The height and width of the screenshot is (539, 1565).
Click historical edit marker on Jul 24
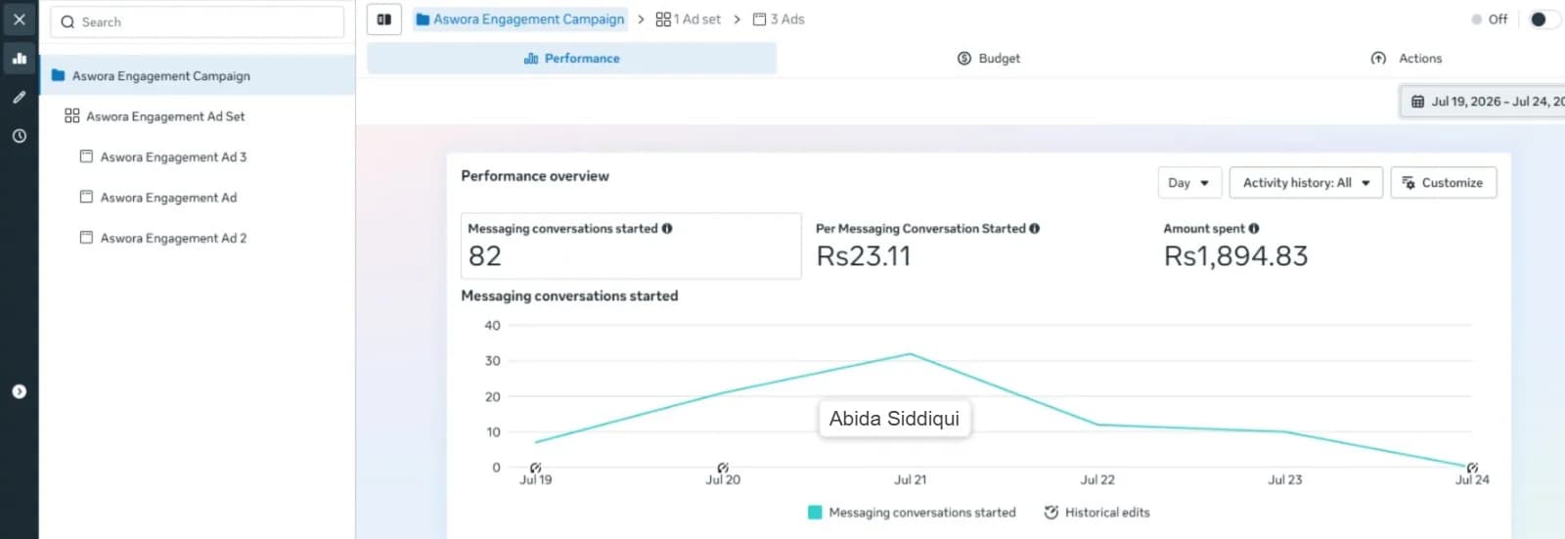[1472, 468]
